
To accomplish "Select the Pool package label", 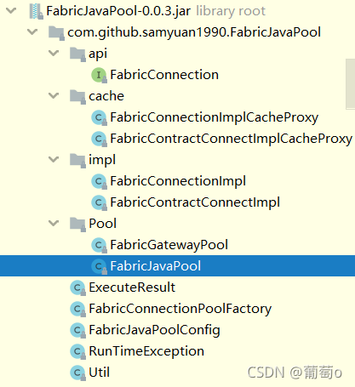I will pyautogui.click(x=103, y=224).
